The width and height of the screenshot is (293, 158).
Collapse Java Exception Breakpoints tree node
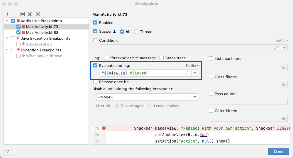[x=7, y=38]
